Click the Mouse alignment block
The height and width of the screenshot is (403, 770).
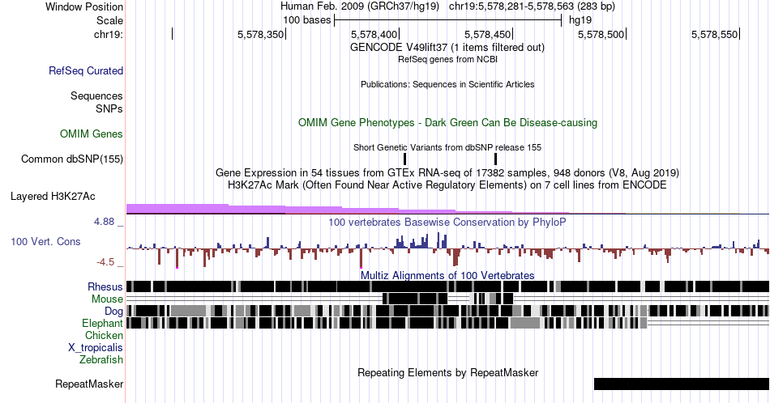tap(415, 299)
